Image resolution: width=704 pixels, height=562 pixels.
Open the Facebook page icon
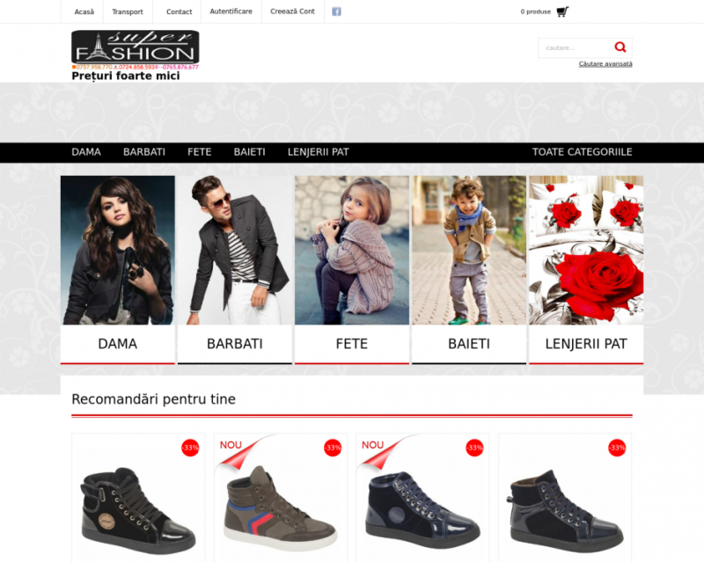pos(336,11)
